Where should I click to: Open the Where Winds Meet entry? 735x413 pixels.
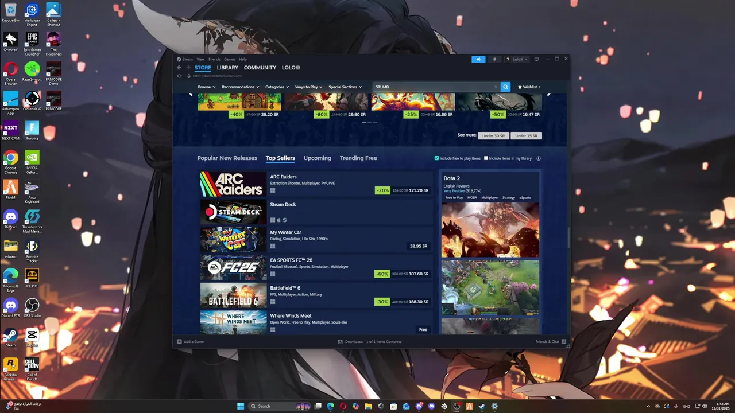tap(316, 322)
